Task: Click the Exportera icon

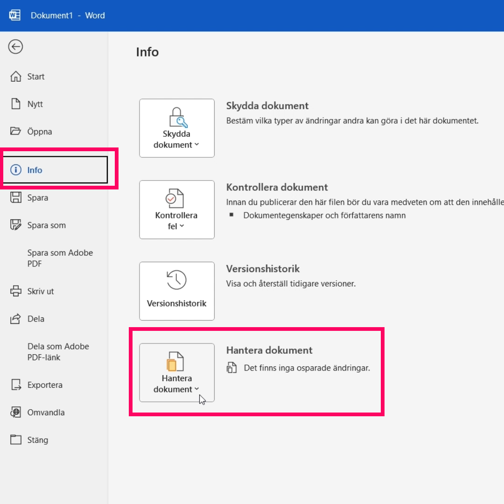Action: tap(16, 385)
